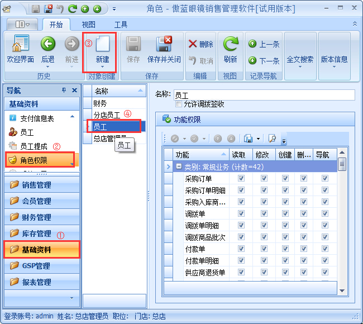Open the 新建 dropdown arrow

point(102,66)
